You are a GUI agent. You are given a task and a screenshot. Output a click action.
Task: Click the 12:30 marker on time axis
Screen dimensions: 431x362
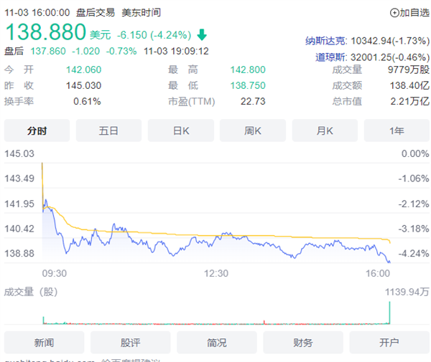(x=216, y=273)
